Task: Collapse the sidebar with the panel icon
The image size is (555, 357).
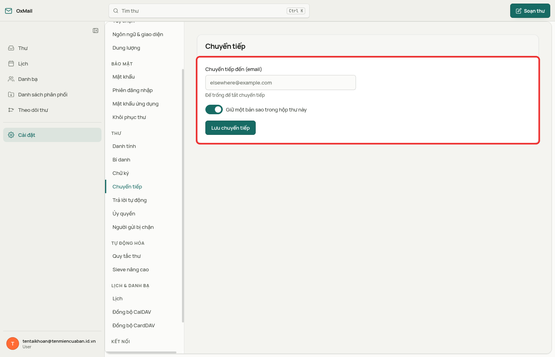Action: tap(96, 31)
